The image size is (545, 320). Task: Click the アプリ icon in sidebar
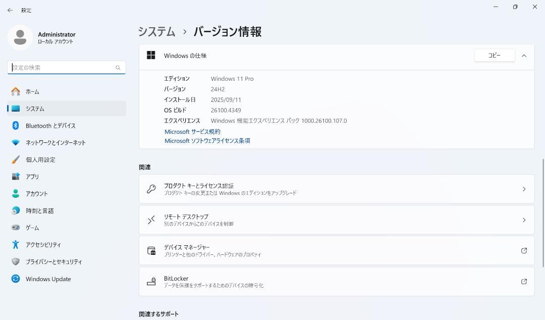(x=16, y=176)
